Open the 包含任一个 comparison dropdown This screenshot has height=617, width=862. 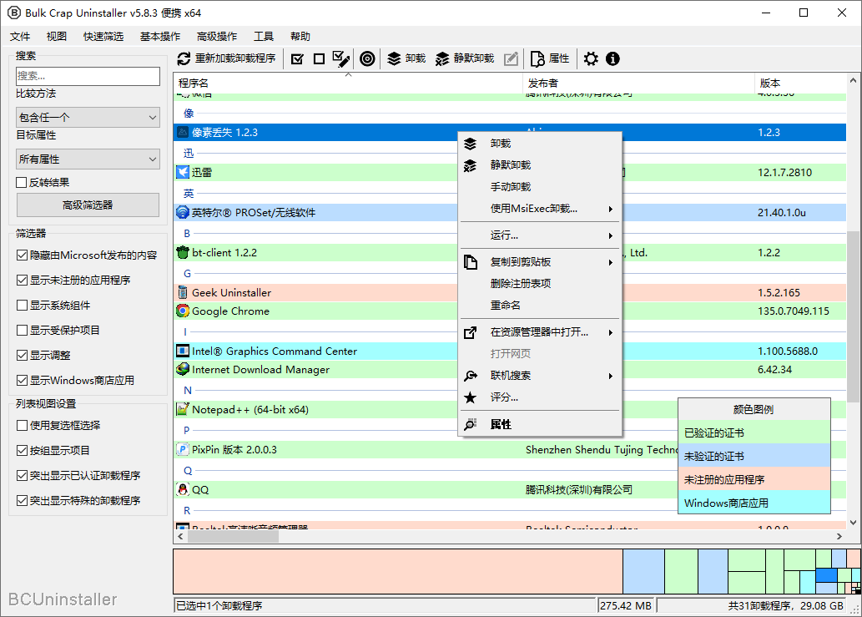coord(88,117)
